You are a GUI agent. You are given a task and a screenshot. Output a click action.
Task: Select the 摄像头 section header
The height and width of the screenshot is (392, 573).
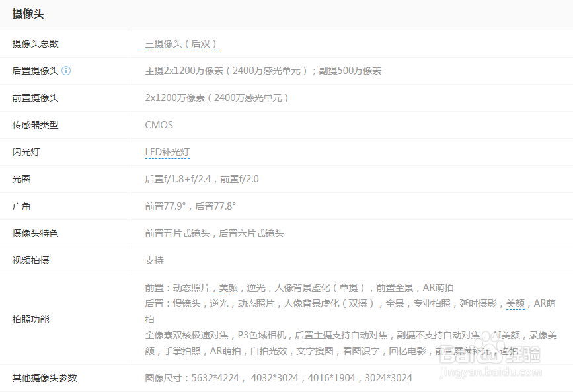(26, 13)
